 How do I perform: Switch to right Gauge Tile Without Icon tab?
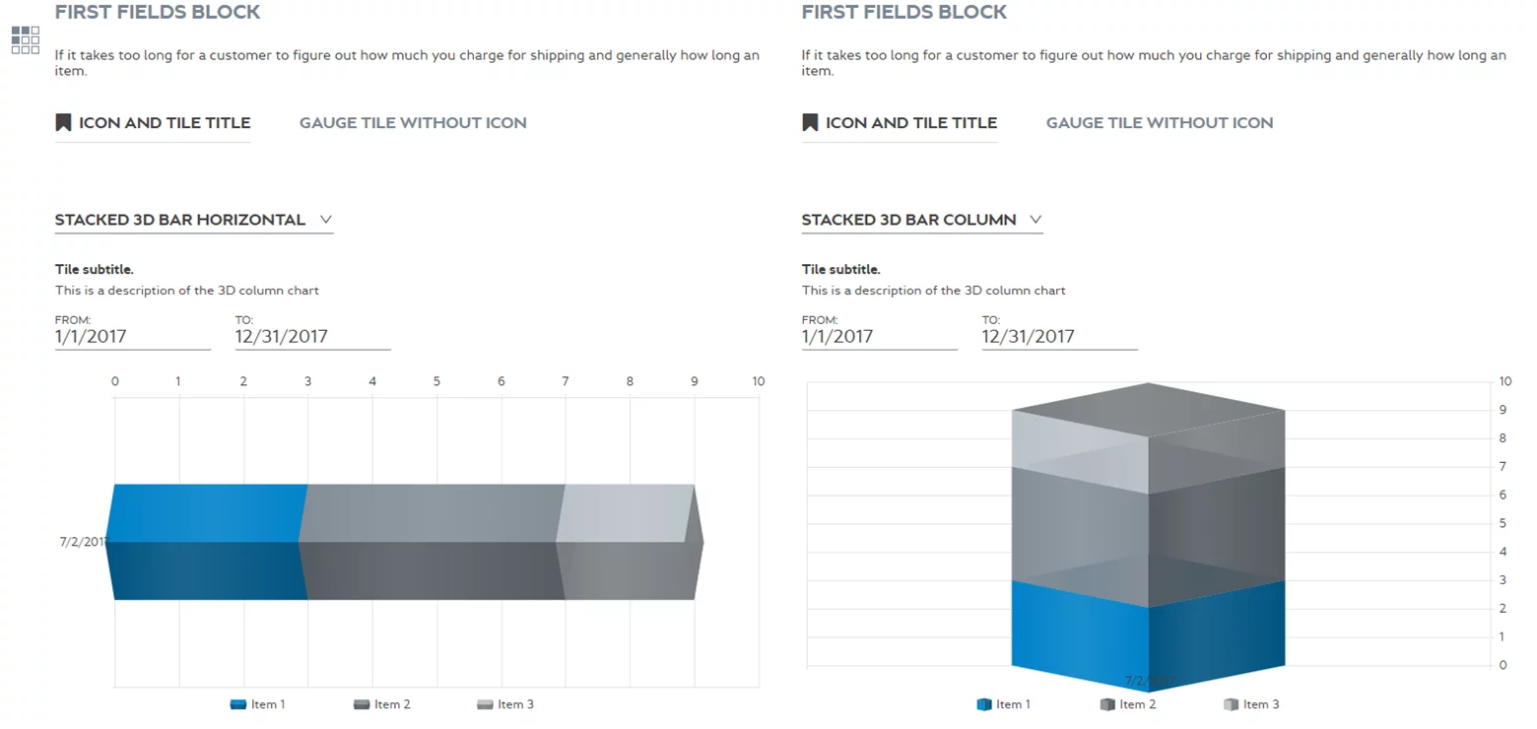[x=1160, y=122]
